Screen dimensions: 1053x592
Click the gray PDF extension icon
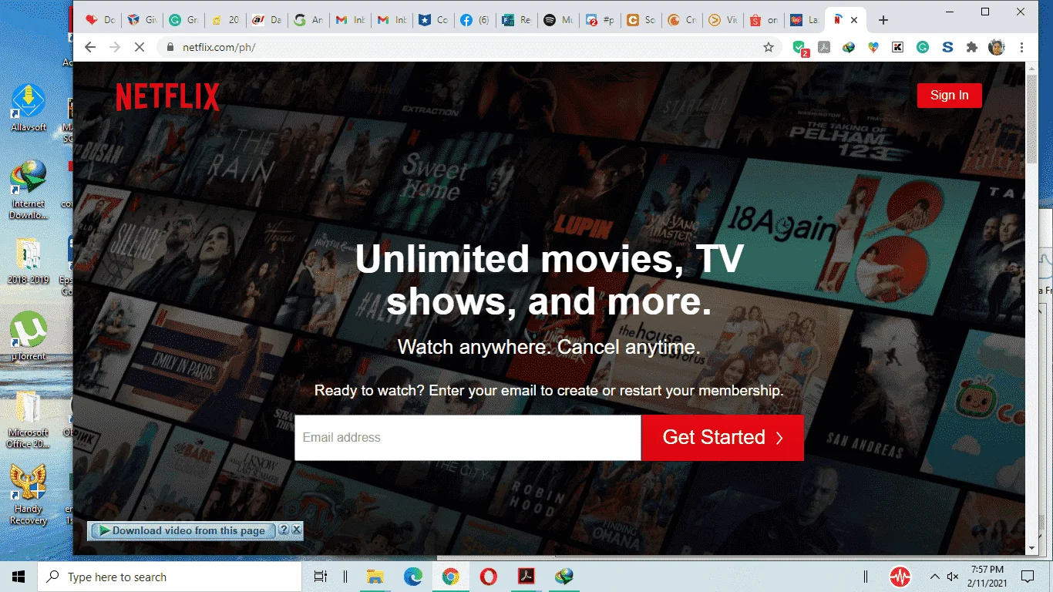(824, 47)
